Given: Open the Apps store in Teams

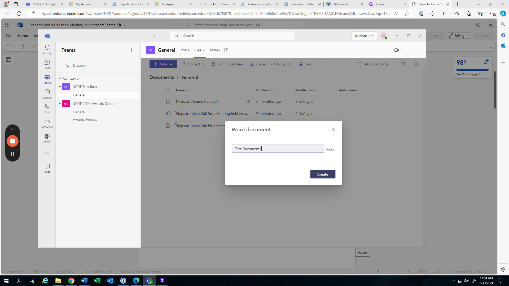Looking at the screenshot, I should (47, 168).
